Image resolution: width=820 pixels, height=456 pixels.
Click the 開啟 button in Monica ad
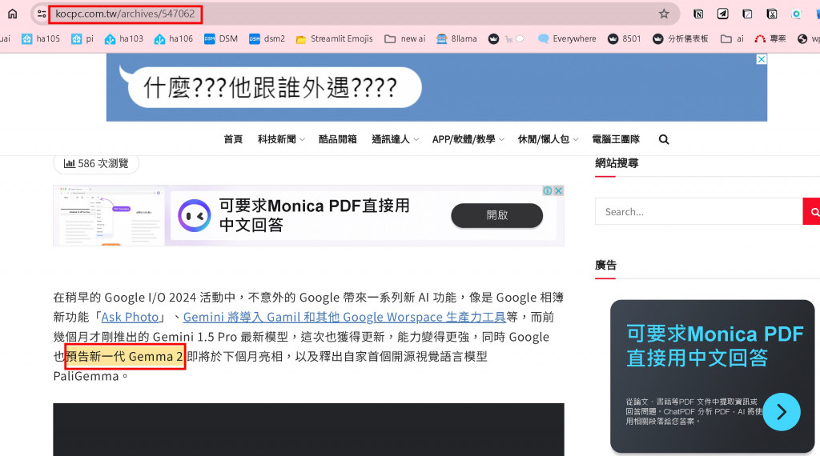click(496, 215)
